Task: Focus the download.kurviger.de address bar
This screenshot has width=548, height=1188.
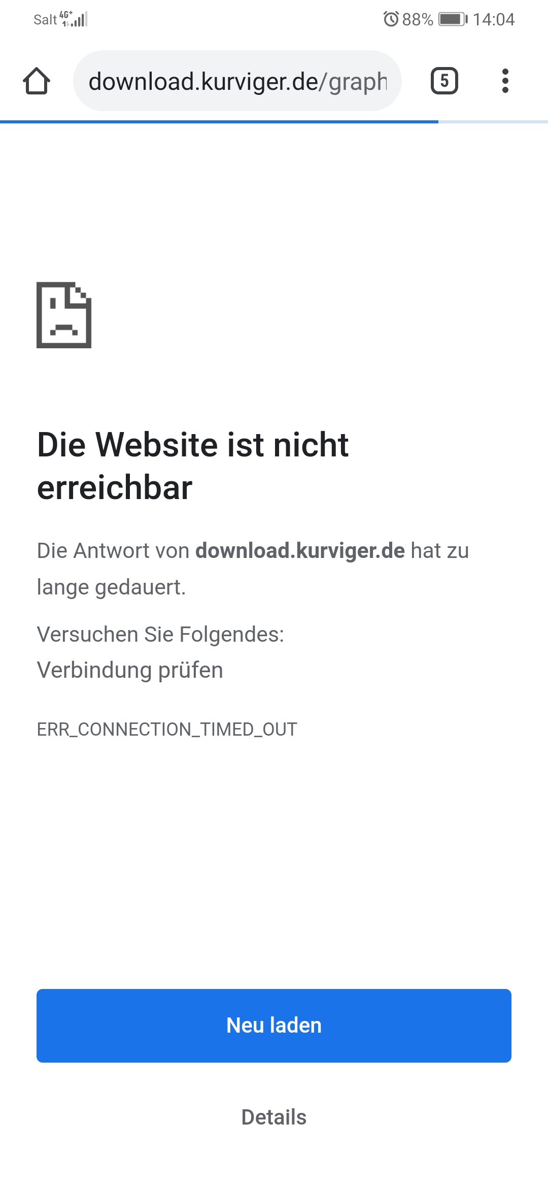Action: (x=237, y=81)
